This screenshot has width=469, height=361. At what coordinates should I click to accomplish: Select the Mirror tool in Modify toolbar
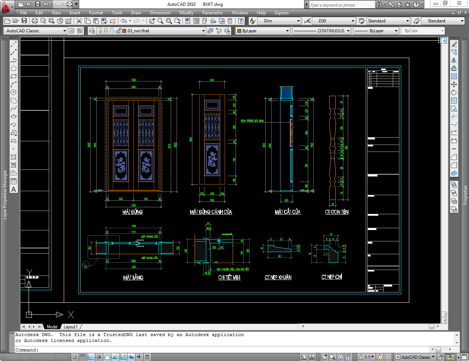pos(454,60)
